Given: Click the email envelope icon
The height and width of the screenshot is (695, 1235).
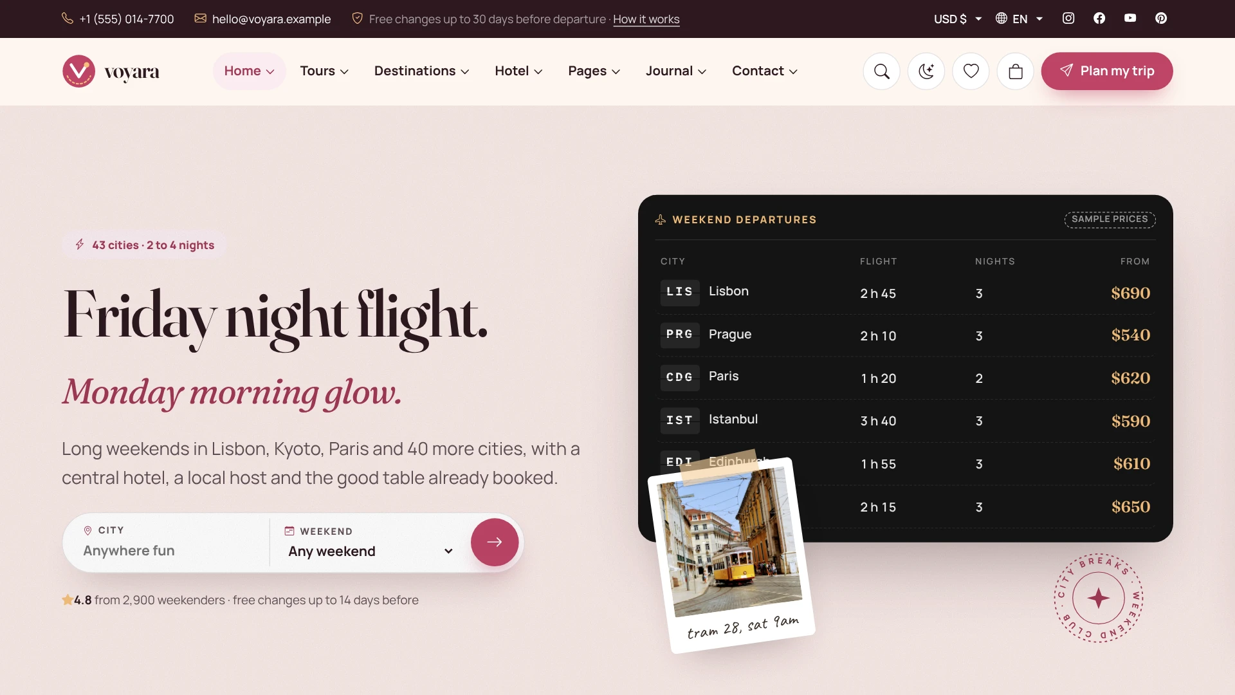Looking at the screenshot, I should [201, 18].
